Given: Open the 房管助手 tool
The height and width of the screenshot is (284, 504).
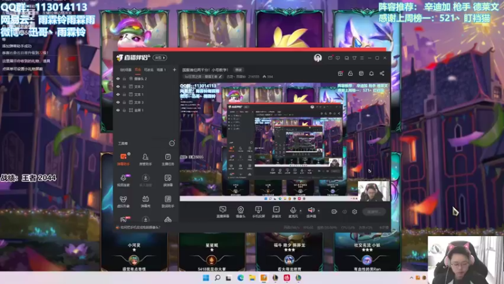Looking at the screenshot, I should pyautogui.click(x=146, y=160).
